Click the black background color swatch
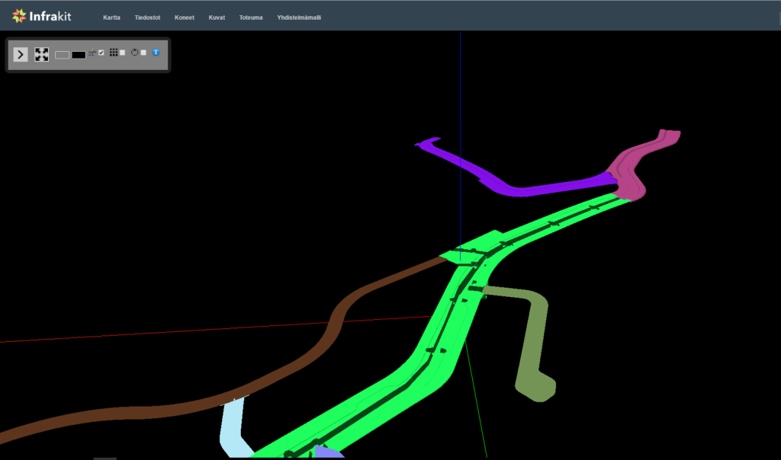This screenshot has width=781, height=460. pos(78,54)
